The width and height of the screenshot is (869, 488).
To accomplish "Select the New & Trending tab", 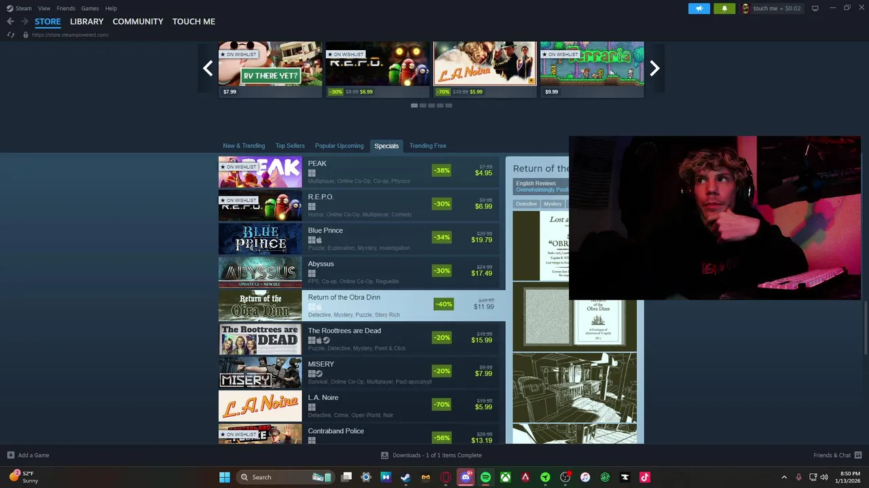I will [244, 146].
